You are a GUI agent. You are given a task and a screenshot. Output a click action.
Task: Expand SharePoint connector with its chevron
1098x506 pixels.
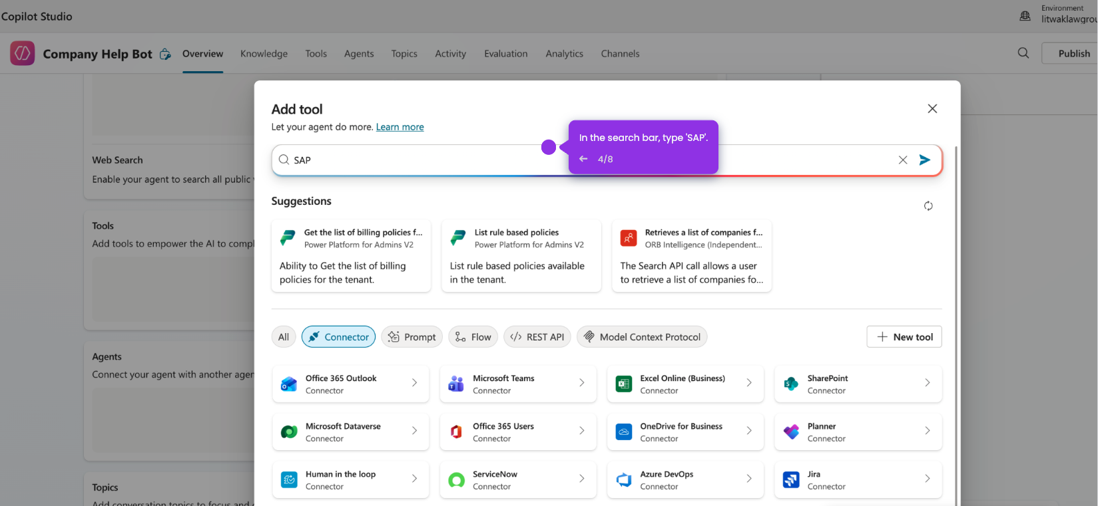point(928,383)
